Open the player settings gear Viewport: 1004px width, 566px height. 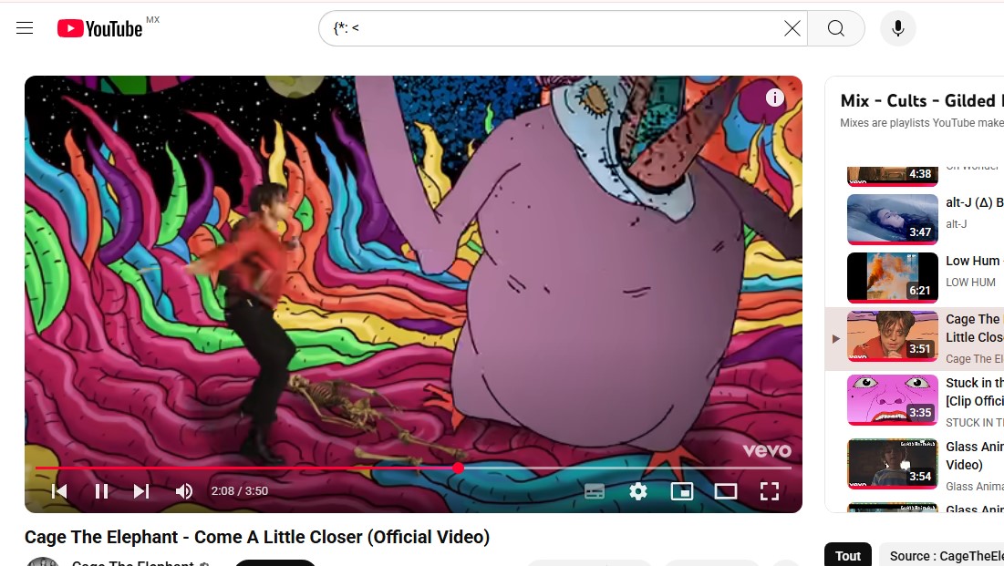point(637,491)
